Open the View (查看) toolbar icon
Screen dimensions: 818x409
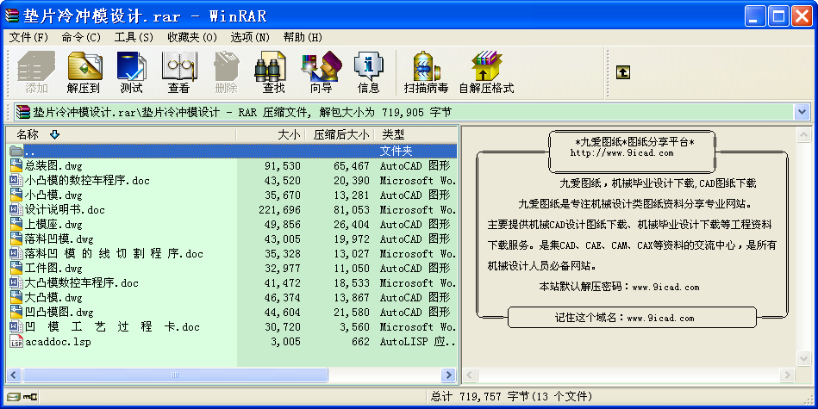tap(178, 71)
